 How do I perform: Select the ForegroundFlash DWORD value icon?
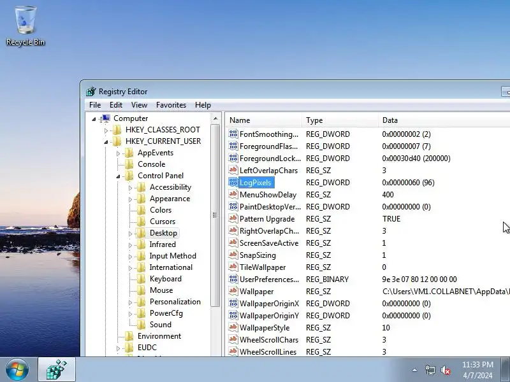click(233, 146)
